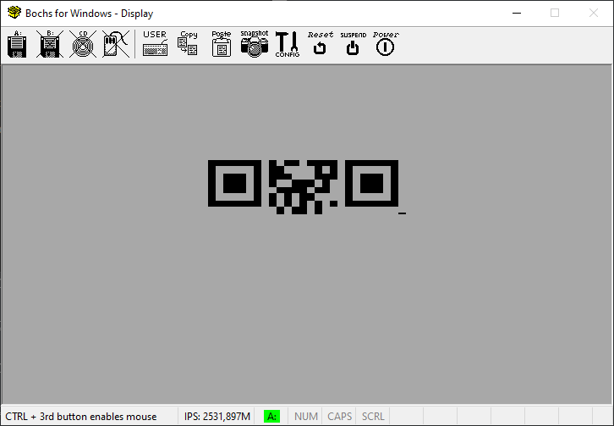Click the Reset icon

point(321,44)
